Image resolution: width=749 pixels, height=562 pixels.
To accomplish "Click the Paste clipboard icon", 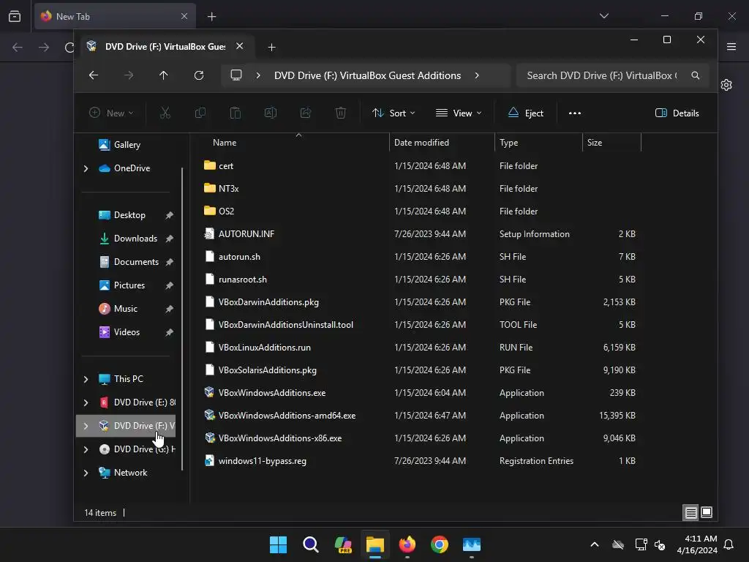I will [x=235, y=113].
